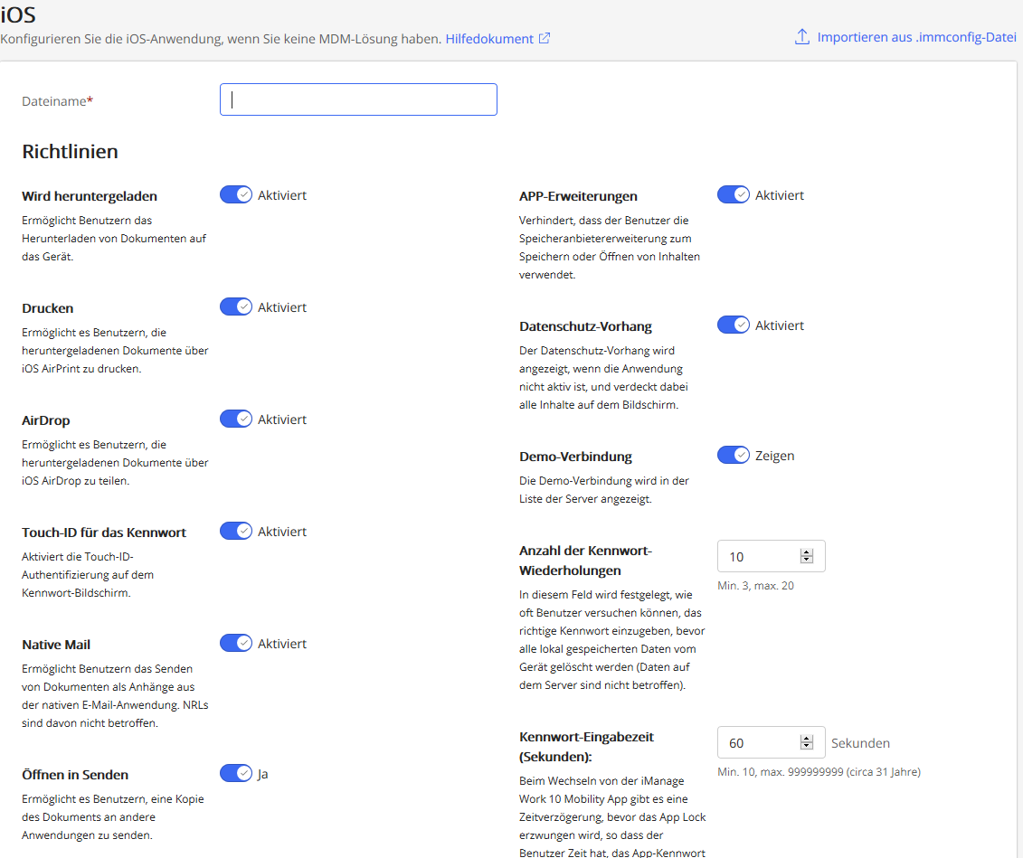Turn off the AirDrop toggle

236,419
